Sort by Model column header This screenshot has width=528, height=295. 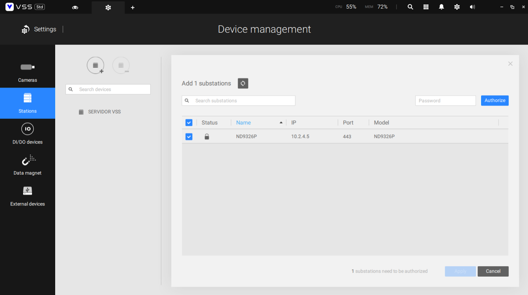(381, 122)
